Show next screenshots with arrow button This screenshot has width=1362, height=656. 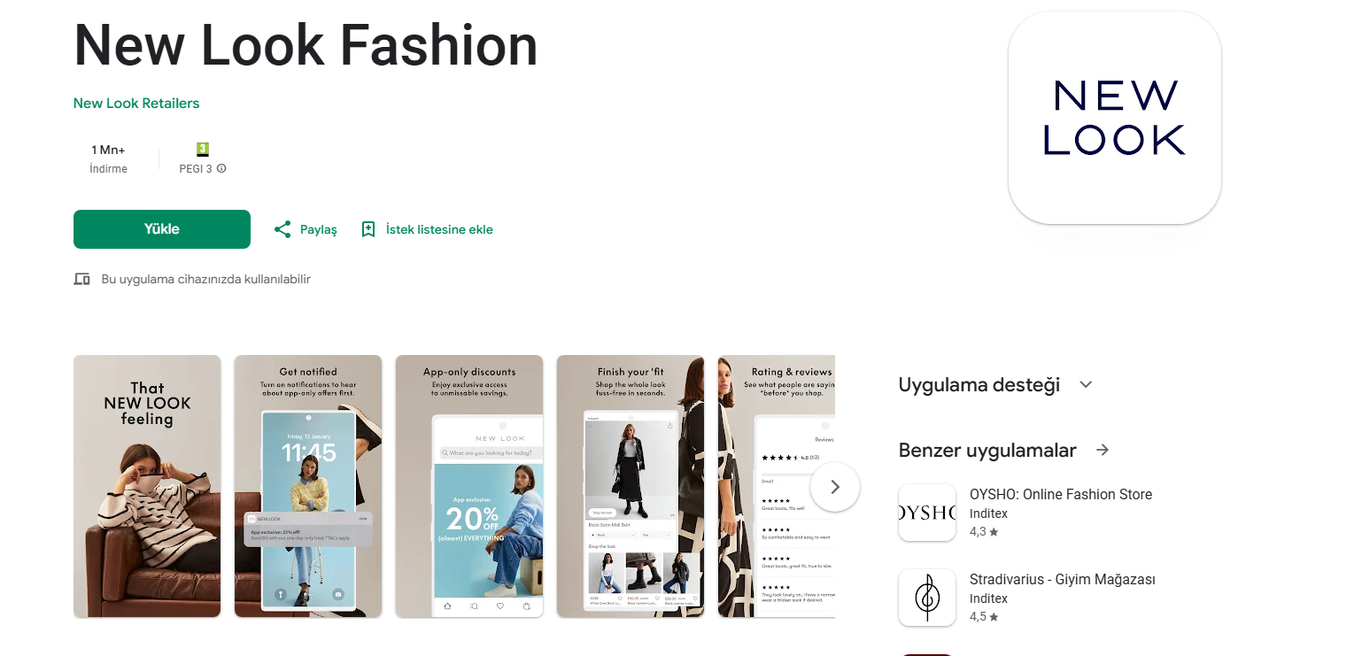tap(834, 487)
